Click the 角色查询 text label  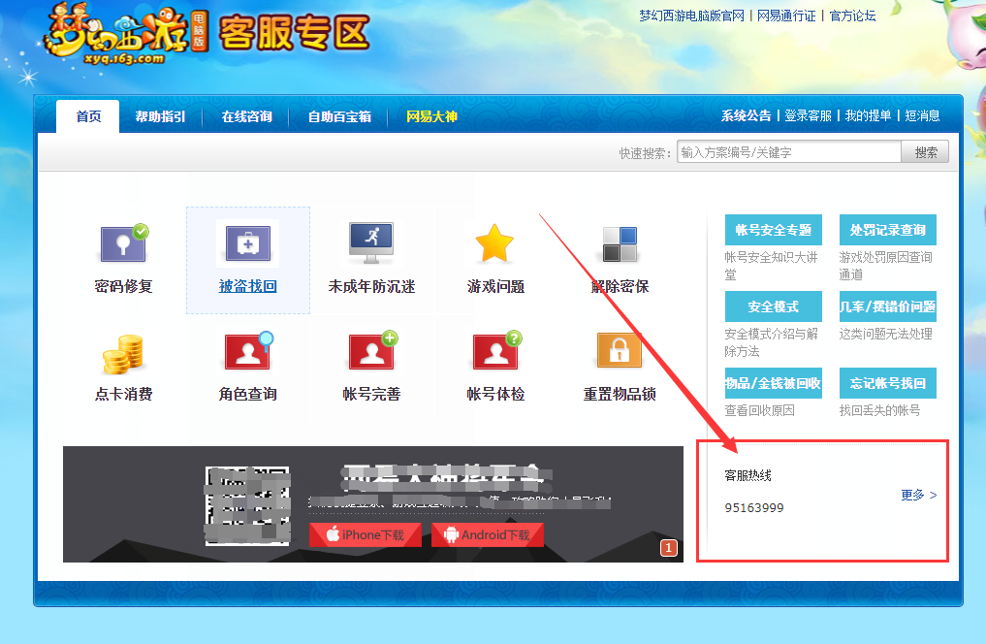pyautogui.click(x=248, y=395)
